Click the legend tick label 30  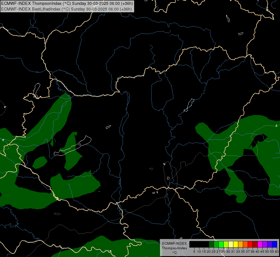(228, 252)
